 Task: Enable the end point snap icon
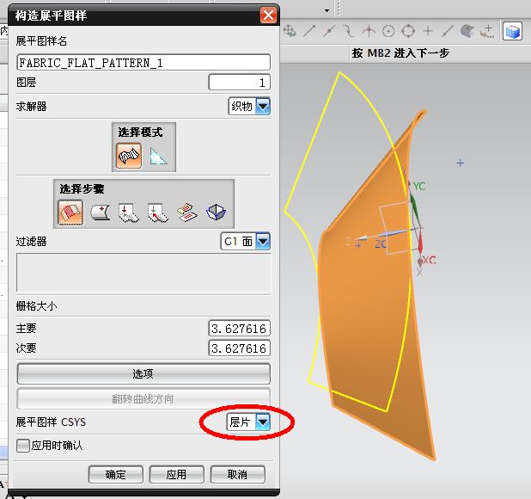pyautogui.click(x=309, y=31)
